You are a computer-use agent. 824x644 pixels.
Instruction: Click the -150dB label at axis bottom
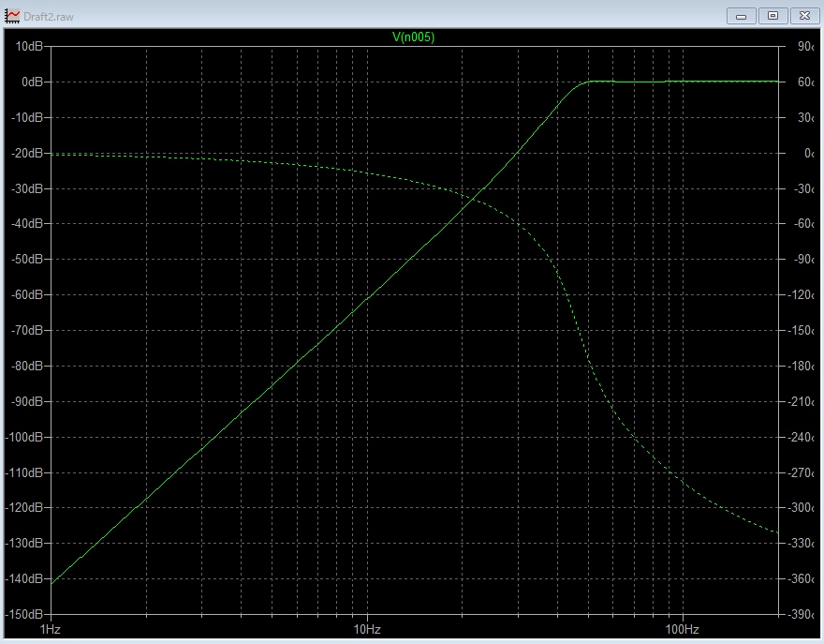click(x=24, y=614)
